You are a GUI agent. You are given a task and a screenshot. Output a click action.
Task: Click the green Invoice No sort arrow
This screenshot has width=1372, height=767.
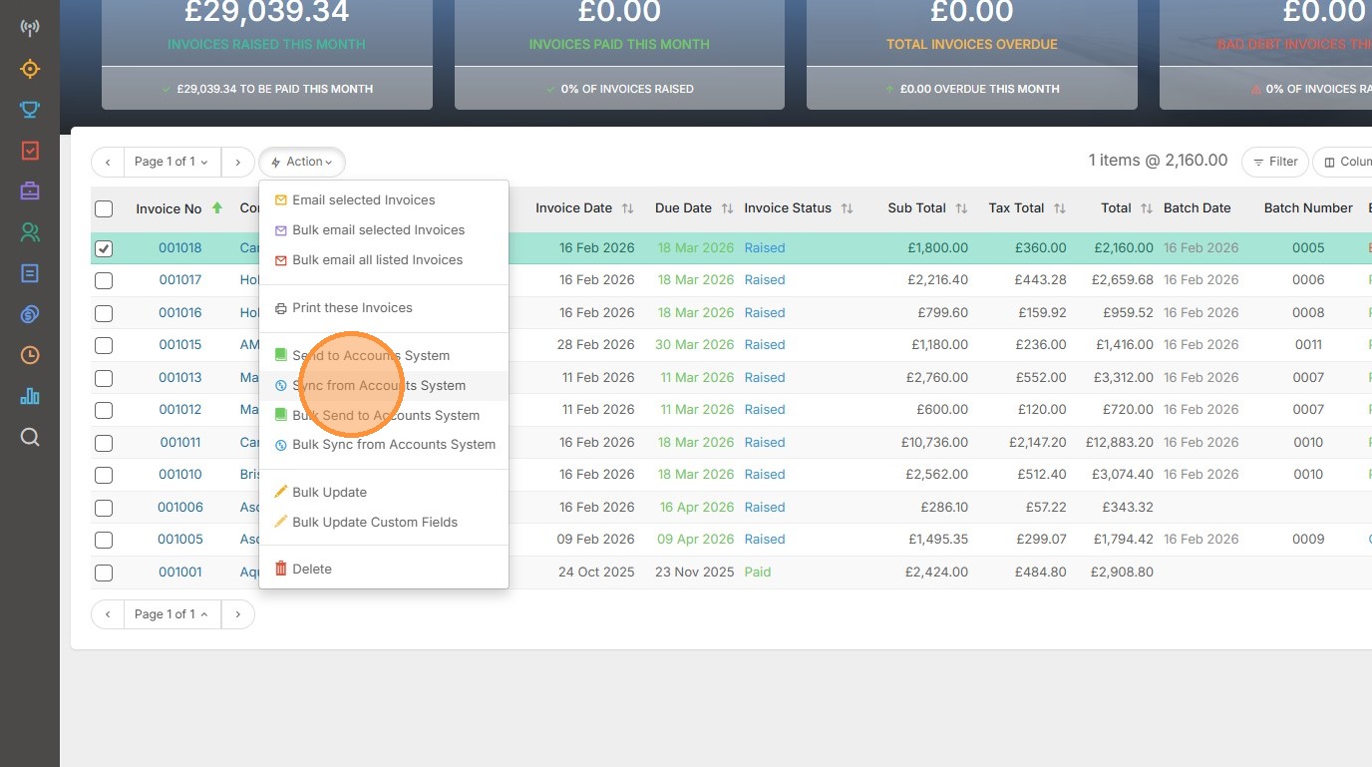(x=217, y=208)
